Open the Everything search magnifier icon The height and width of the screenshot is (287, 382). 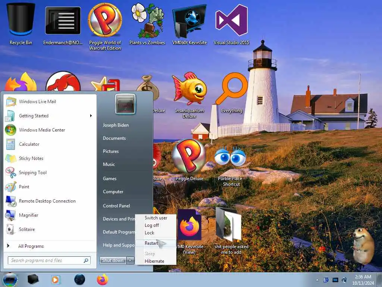[231, 93]
